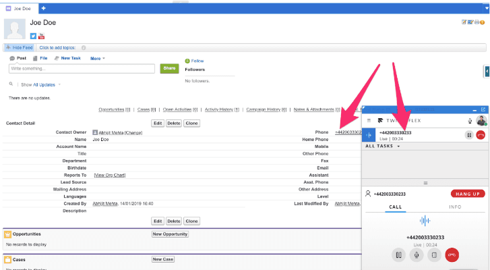This screenshot has width=490, height=270.
Task: Click the user avatar in Flex header
Action: pos(481,120)
